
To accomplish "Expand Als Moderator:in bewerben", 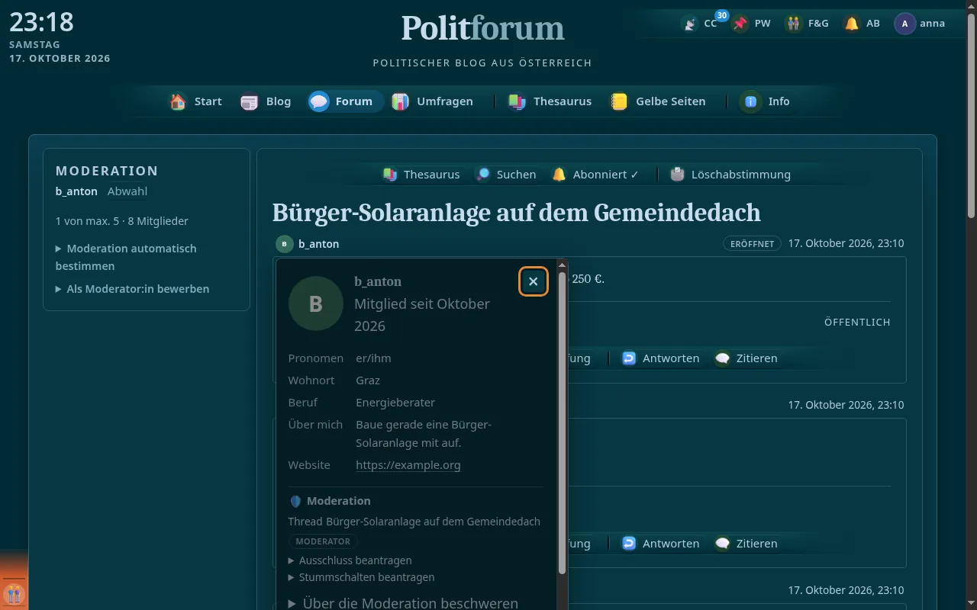I will [x=132, y=289].
